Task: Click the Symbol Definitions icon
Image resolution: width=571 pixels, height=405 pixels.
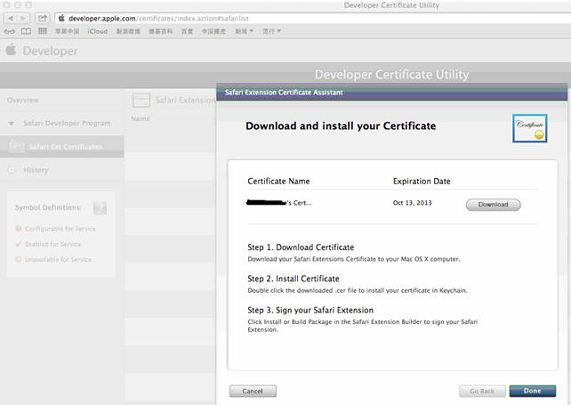Action: 100,208
